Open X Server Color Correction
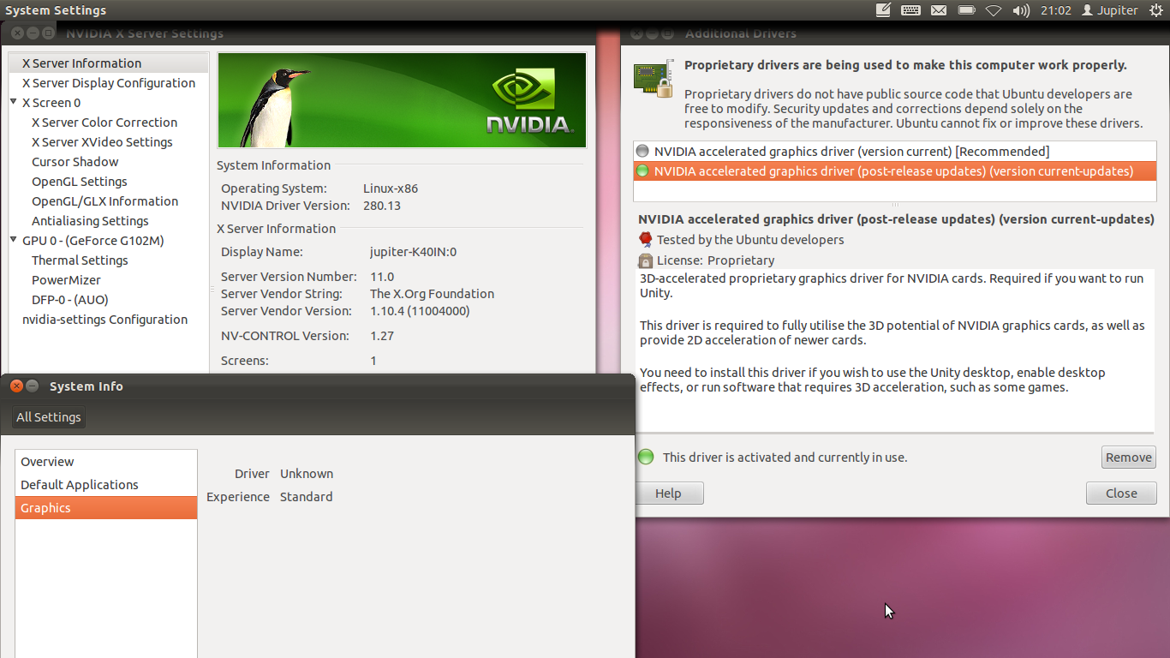1170x658 pixels. [104, 123]
